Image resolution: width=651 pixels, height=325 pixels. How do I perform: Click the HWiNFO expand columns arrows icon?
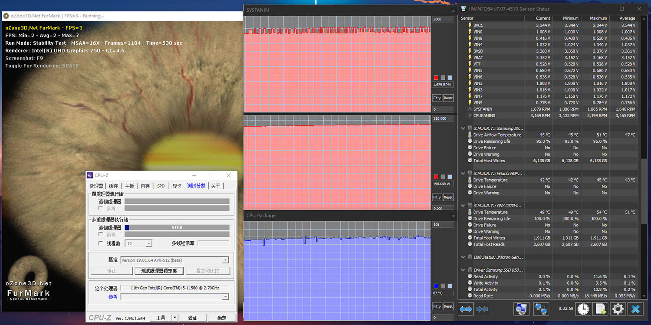coord(466,309)
